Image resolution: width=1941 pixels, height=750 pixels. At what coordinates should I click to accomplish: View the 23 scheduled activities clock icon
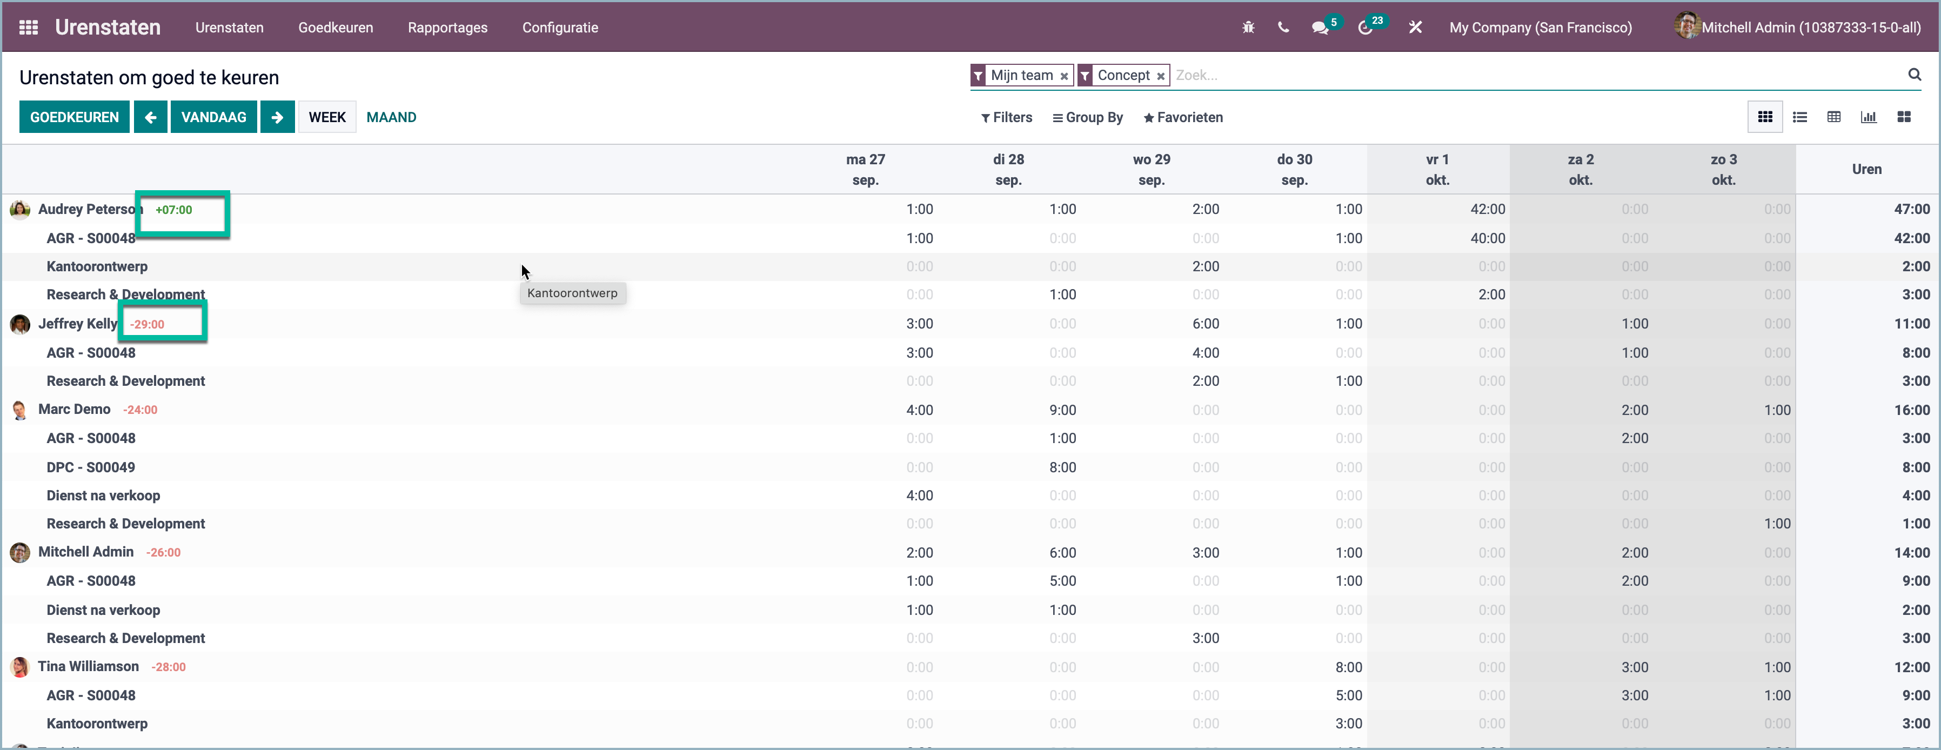point(1367,27)
